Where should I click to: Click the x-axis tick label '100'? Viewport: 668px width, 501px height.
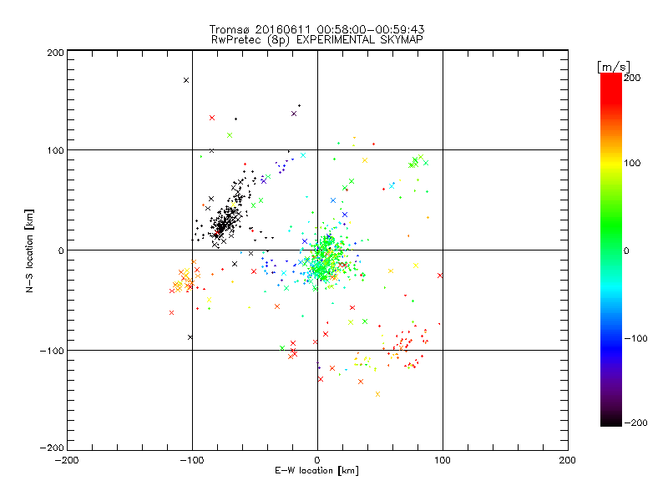(x=443, y=460)
